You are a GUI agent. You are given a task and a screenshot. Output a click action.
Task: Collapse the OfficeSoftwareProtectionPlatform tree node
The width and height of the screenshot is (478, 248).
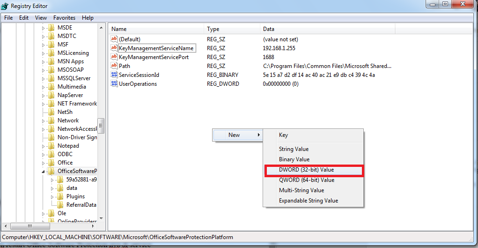(x=43, y=171)
